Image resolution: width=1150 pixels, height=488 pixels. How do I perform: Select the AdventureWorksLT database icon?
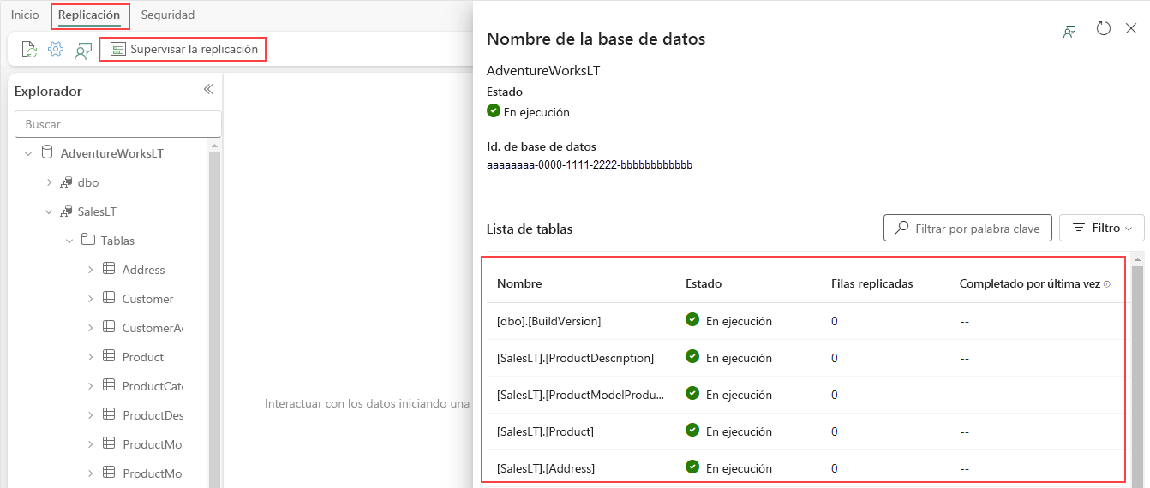(47, 153)
